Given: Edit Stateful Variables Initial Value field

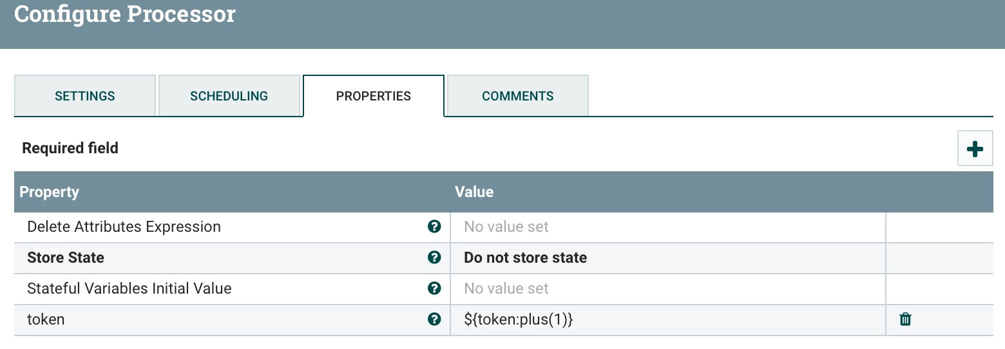Looking at the screenshot, I should click(x=668, y=289).
